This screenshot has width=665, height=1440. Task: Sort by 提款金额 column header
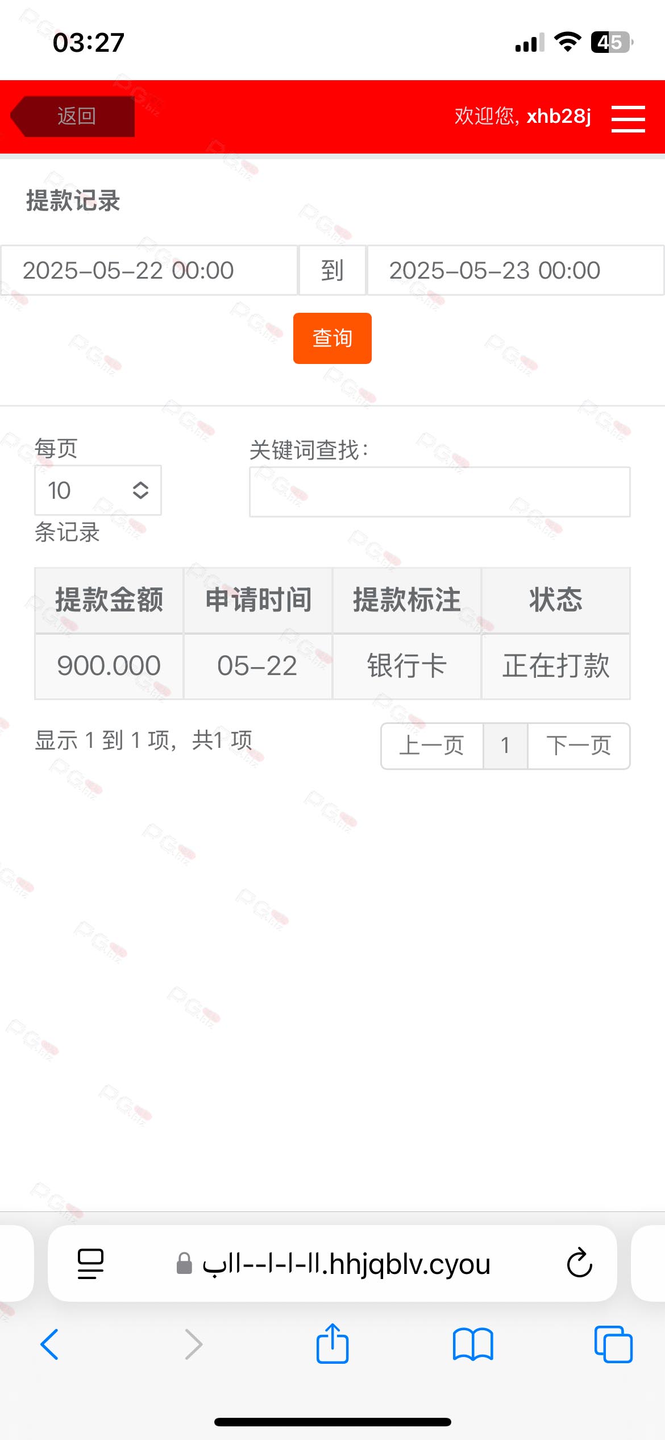(109, 600)
